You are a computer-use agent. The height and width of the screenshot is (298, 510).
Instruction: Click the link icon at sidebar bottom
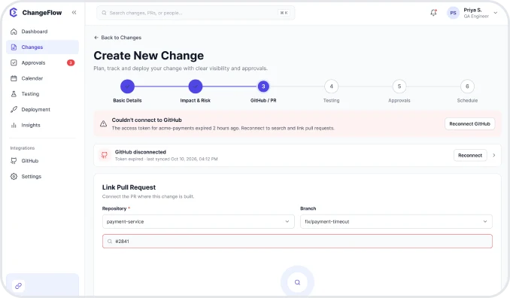(x=18, y=286)
